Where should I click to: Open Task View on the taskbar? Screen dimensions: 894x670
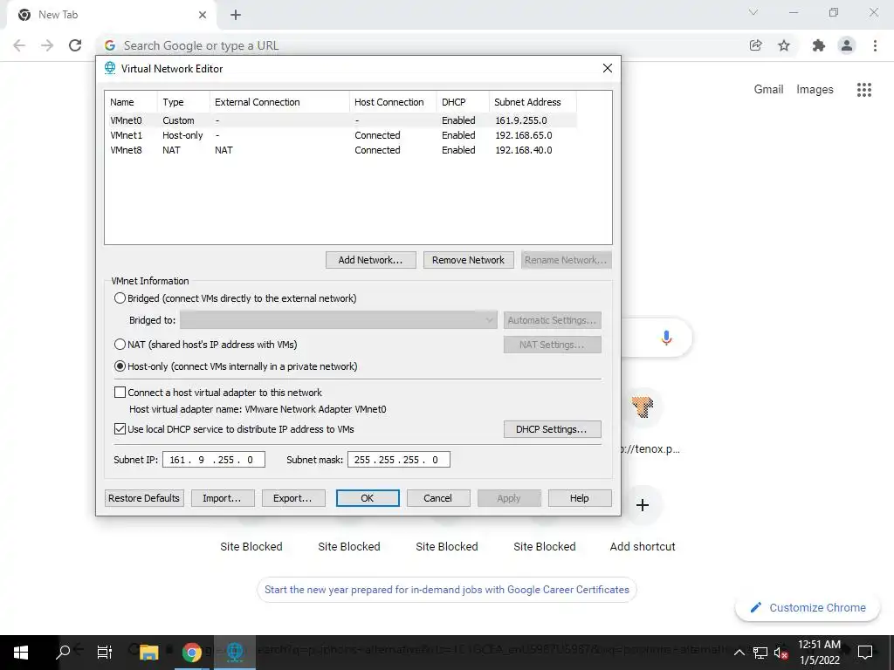click(105, 653)
